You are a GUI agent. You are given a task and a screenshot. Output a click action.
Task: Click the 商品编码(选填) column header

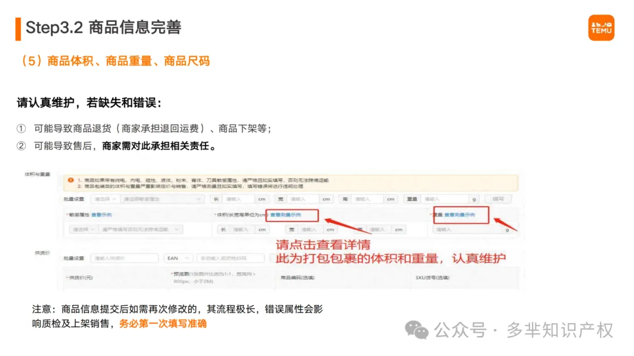pos(298,277)
